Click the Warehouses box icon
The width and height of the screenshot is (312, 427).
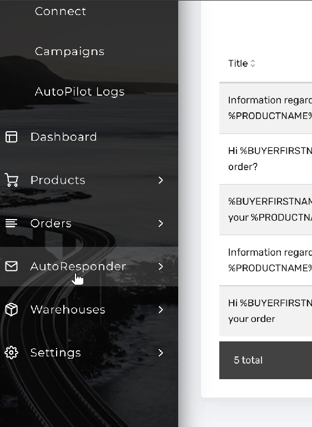click(x=12, y=310)
